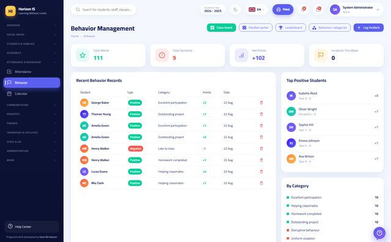This screenshot has width=391, height=242.
Task: Click the Negative badge for Henry Walker
Action: pyautogui.click(x=136, y=148)
